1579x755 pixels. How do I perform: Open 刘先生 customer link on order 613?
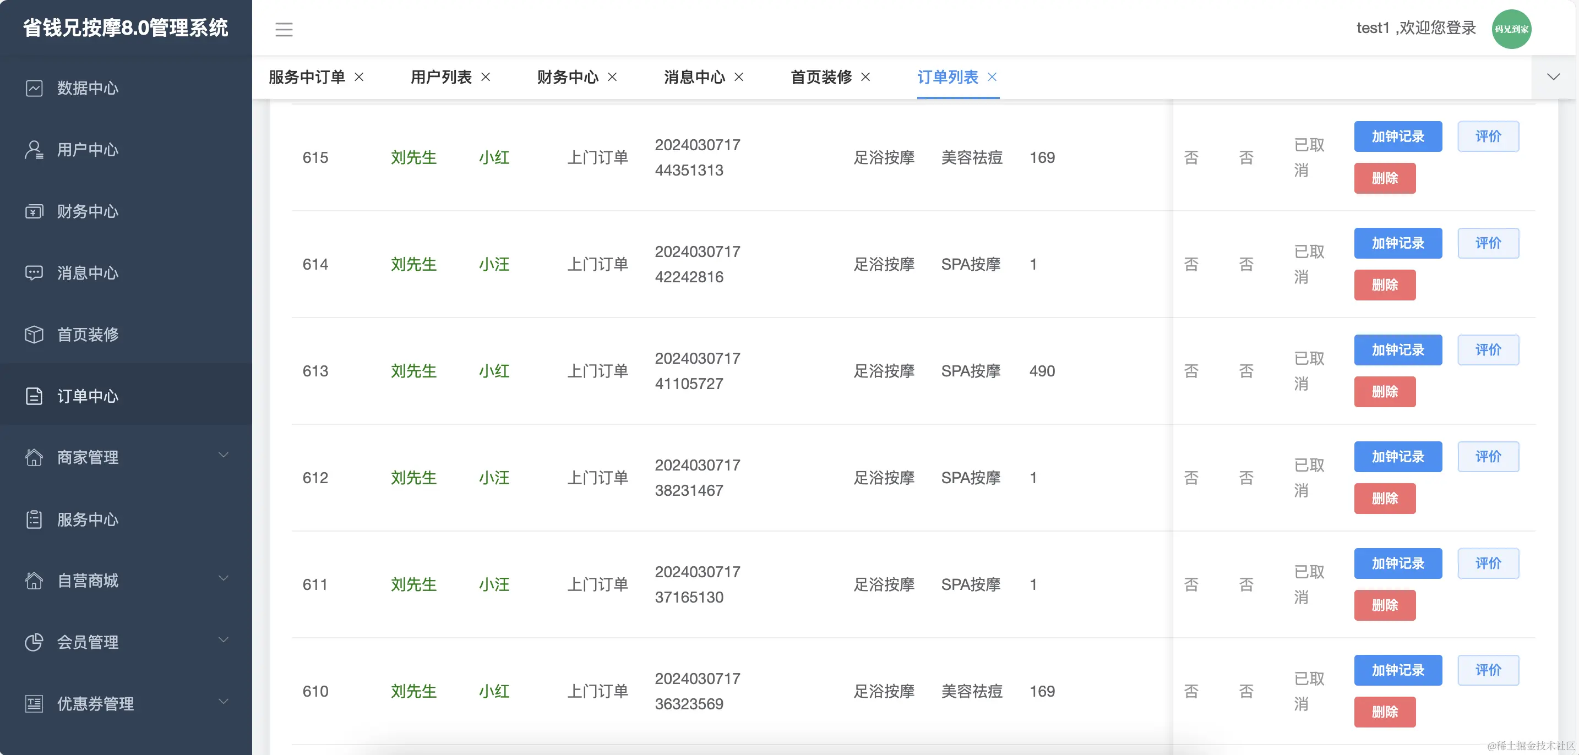413,371
